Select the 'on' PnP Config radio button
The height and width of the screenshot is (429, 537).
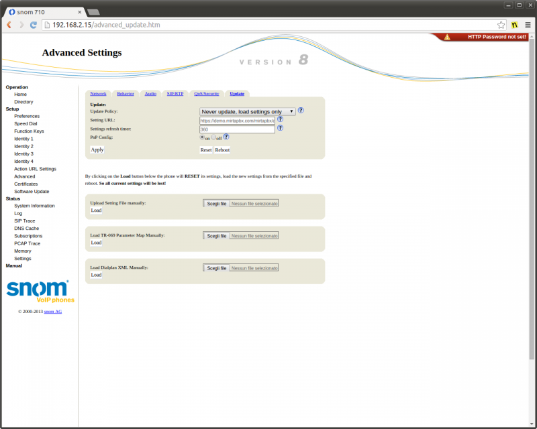pyautogui.click(x=202, y=137)
